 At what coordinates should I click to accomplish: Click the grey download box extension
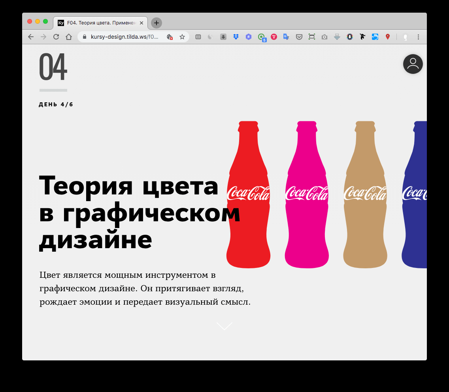pos(223,37)
